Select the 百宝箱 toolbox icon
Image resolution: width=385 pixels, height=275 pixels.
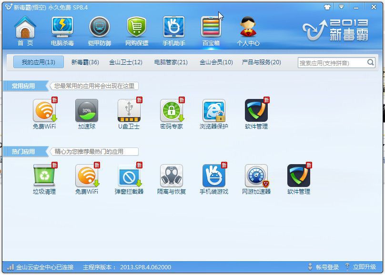click(211, 31)
